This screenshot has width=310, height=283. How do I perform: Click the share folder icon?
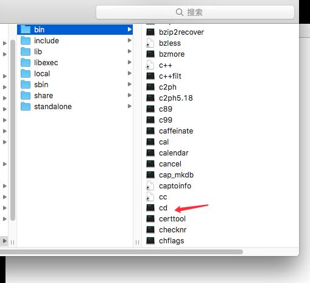point(26,95)
